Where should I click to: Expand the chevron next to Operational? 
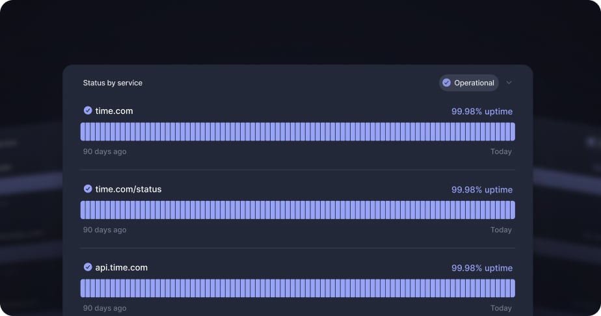pos(509,83)
